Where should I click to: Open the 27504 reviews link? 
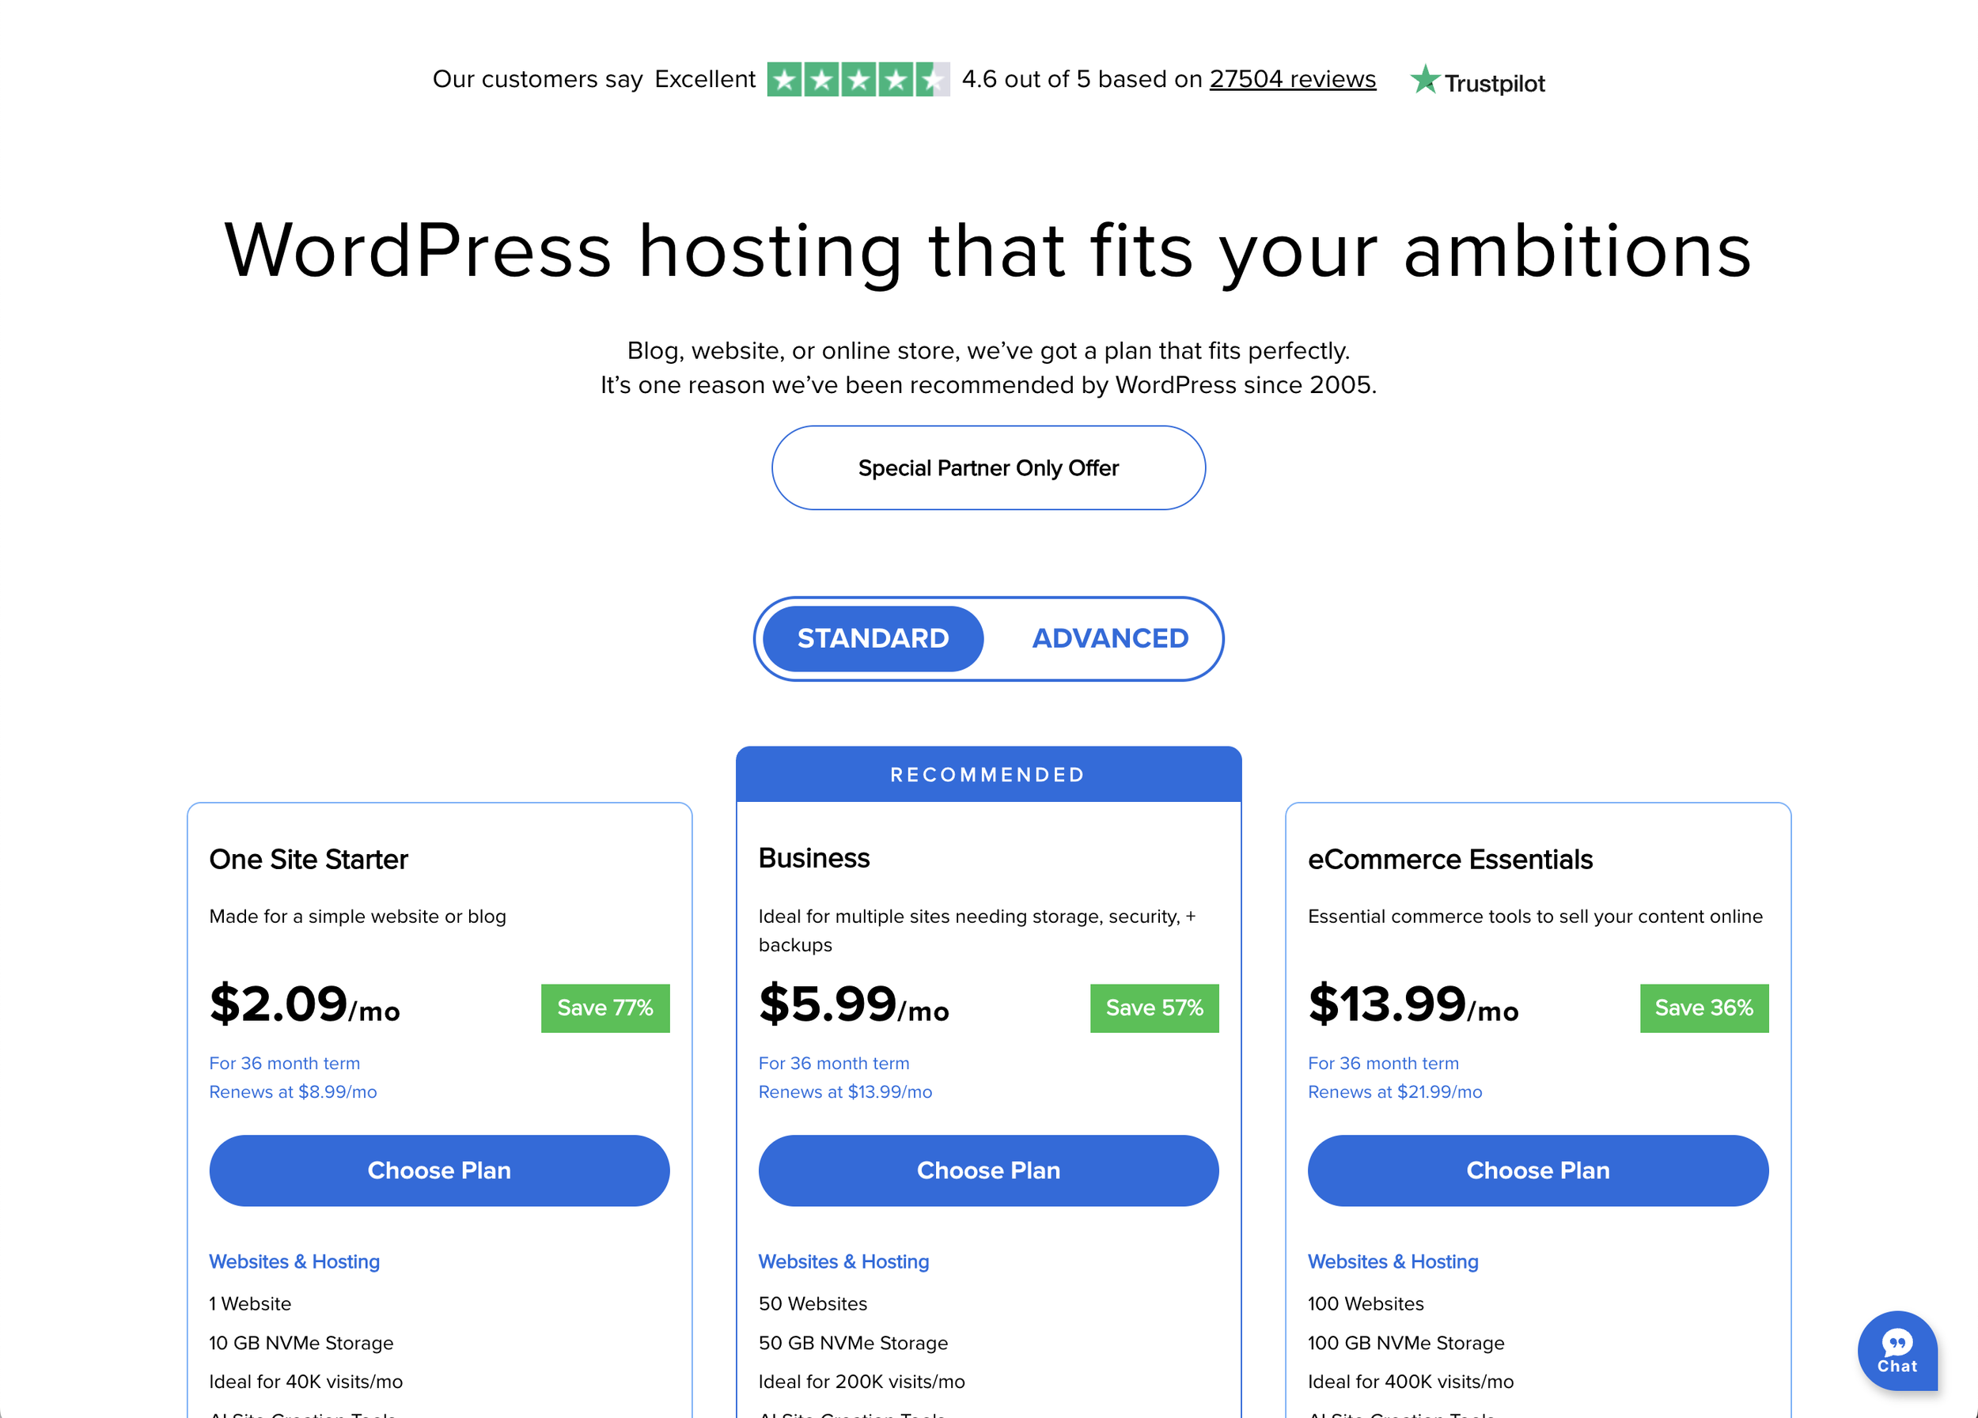1291,79
